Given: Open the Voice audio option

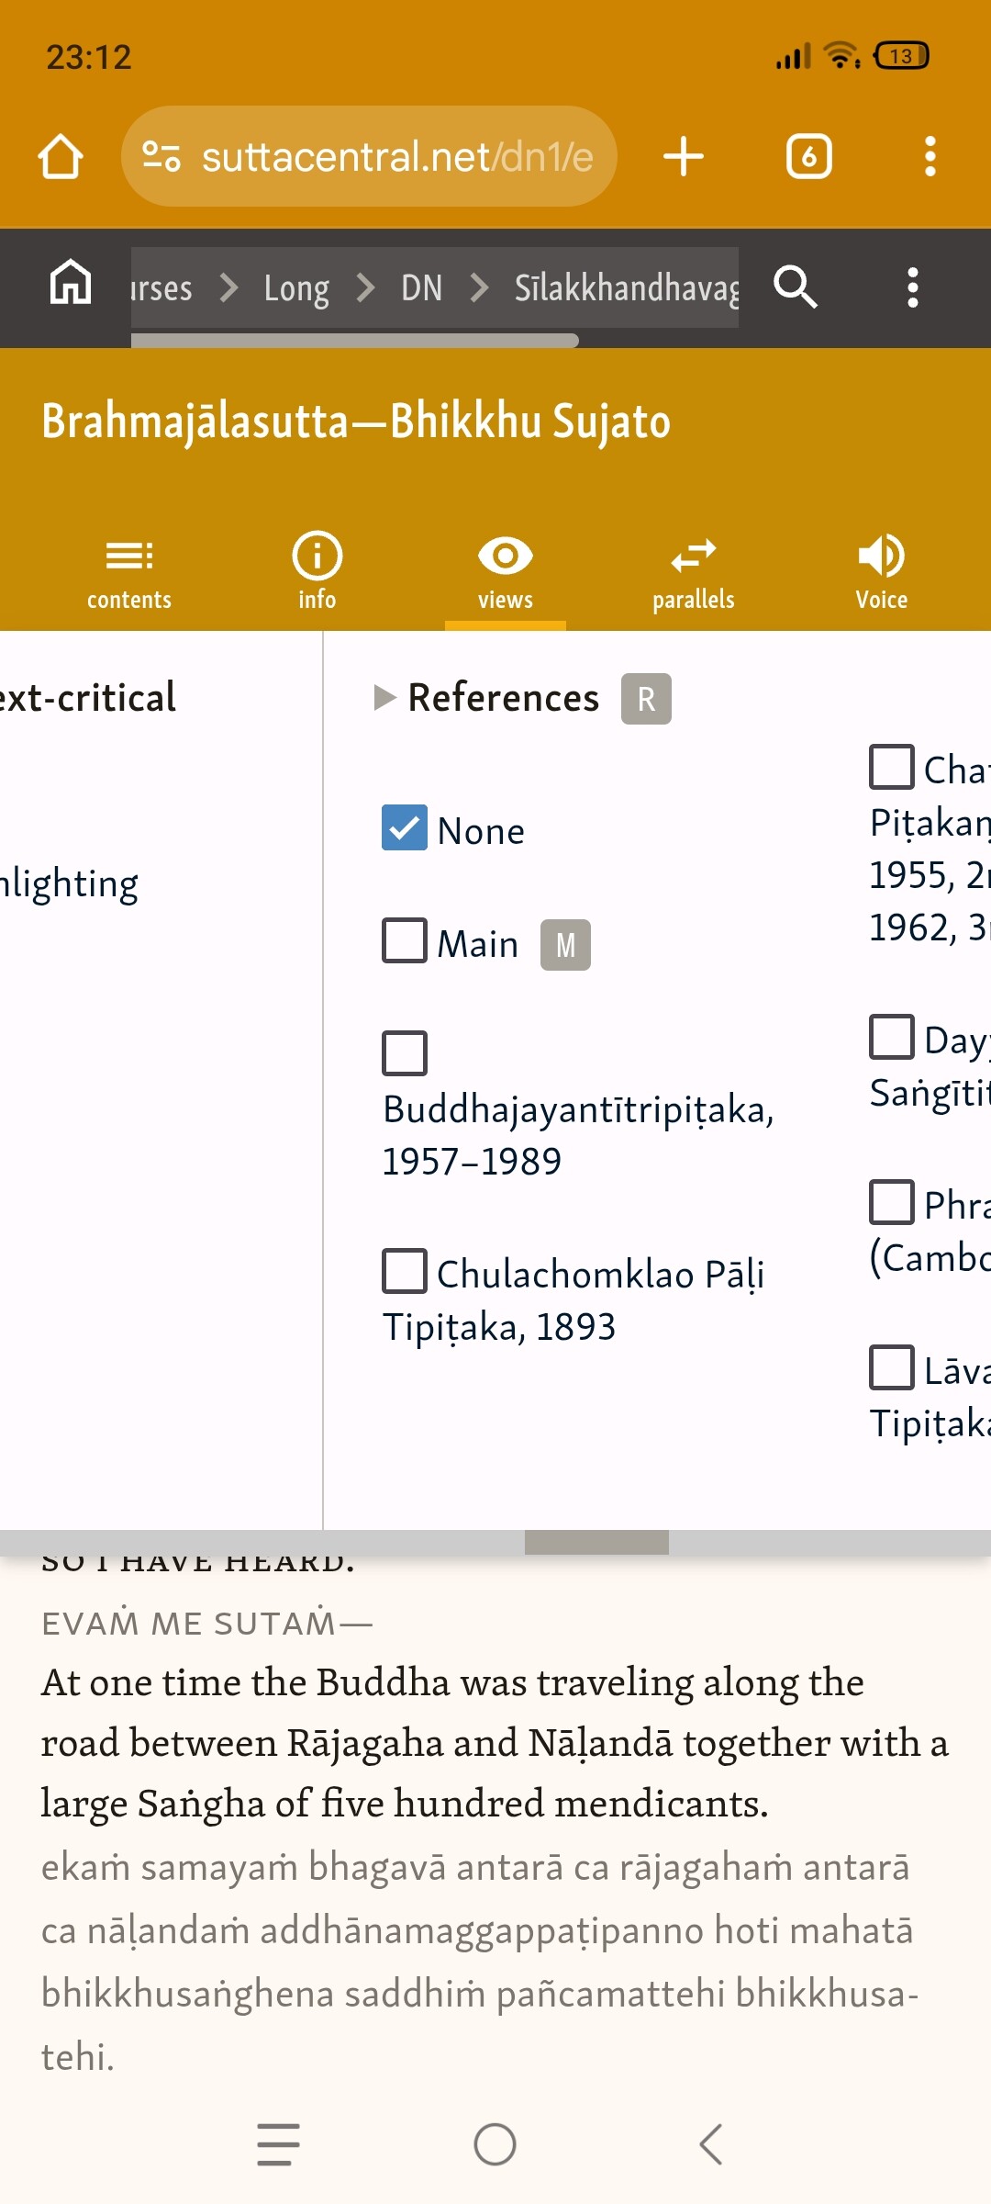Looking at the screenshot, I should [x=881, y=573].
